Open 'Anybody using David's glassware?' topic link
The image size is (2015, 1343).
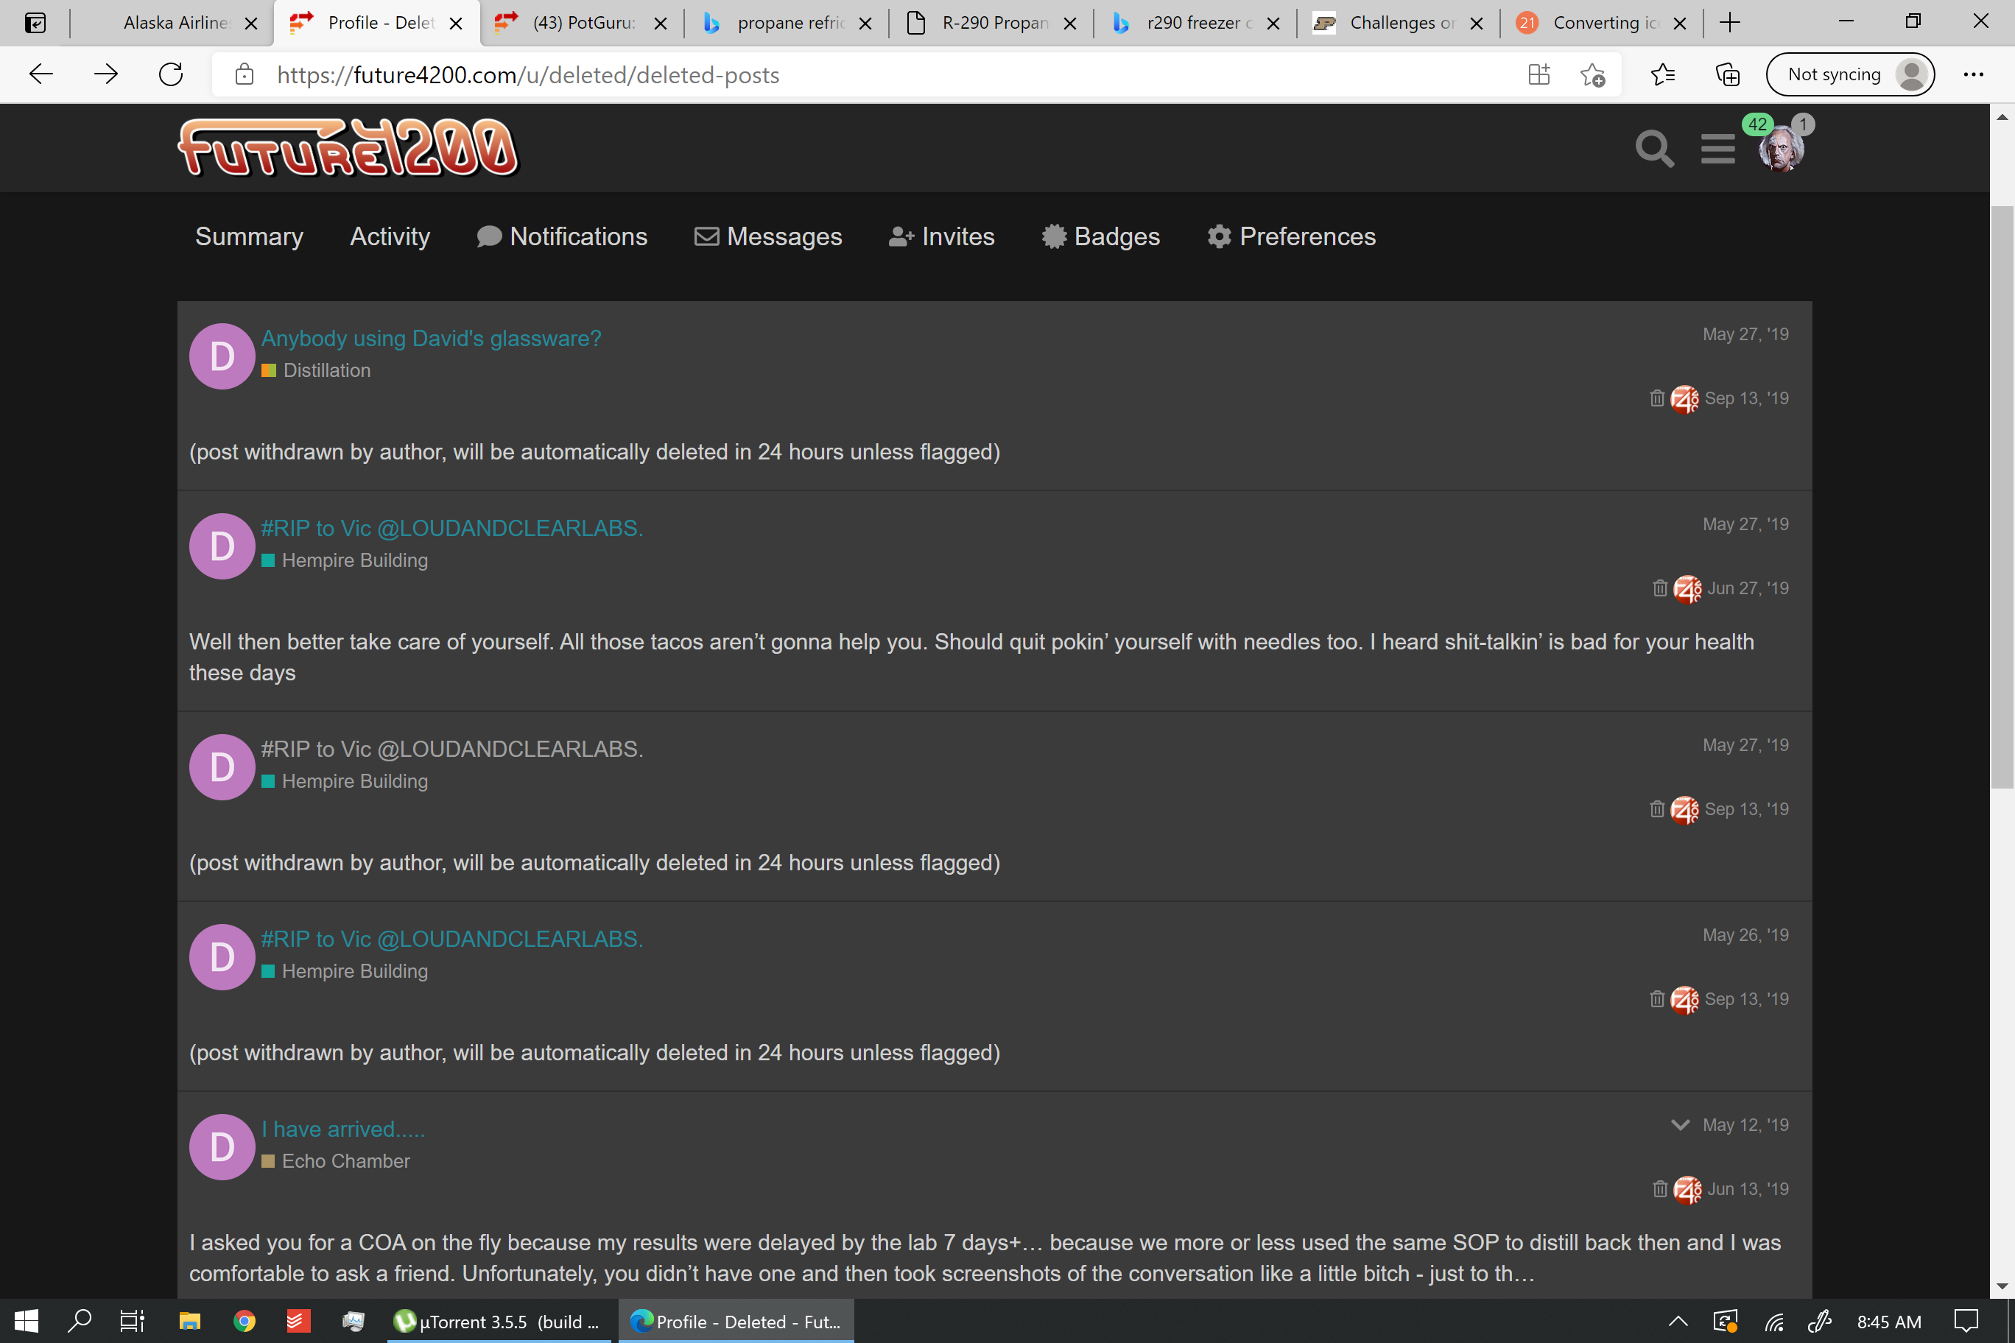click(x=431, y=338)
